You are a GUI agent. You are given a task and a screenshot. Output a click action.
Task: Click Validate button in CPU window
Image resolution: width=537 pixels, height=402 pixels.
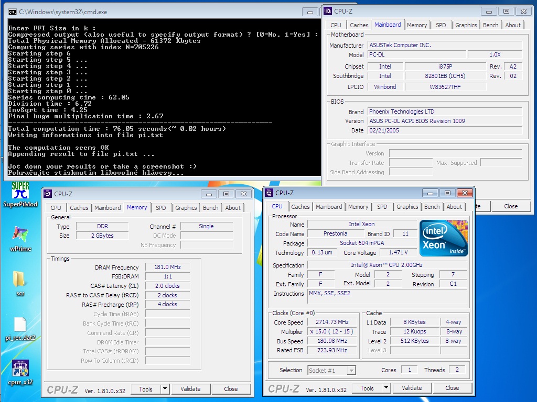pos(412,388)
